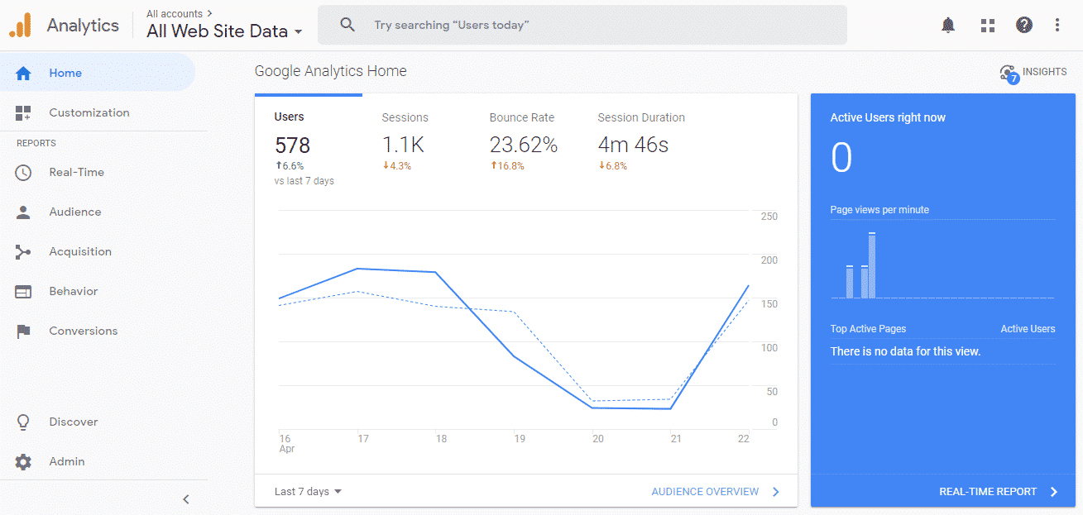Click the Real-Time clock icon

coord(23,172)
